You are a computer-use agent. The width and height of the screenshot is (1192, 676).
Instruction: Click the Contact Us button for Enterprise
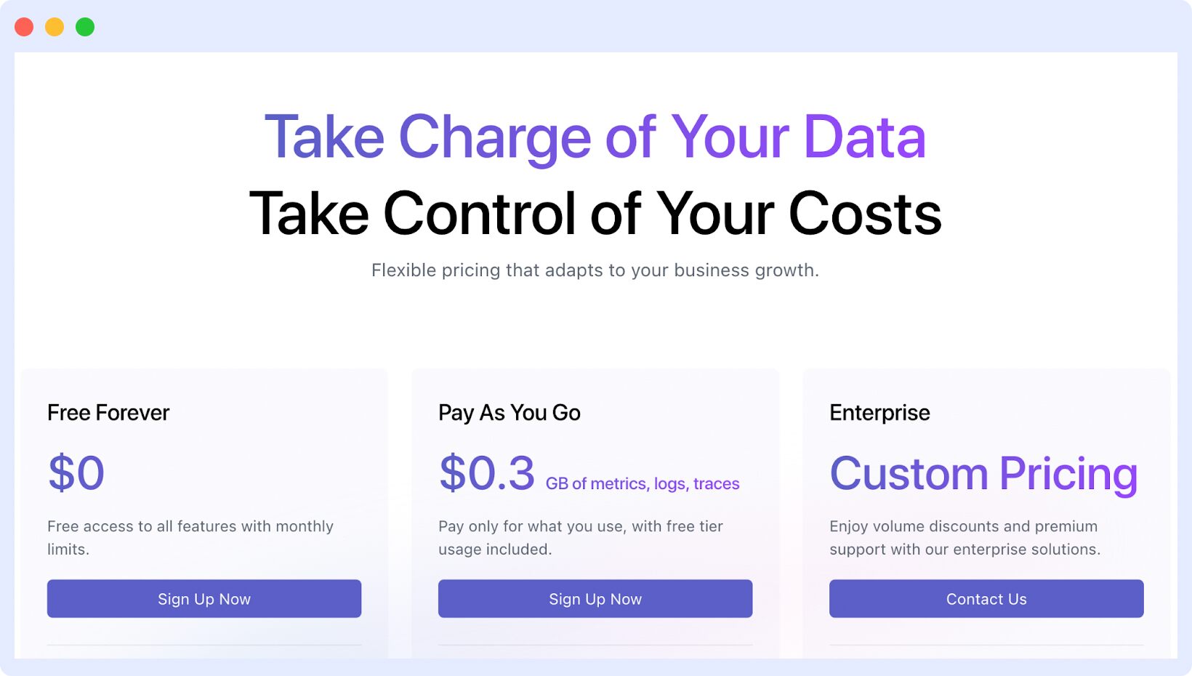click(x=986, y=598)
